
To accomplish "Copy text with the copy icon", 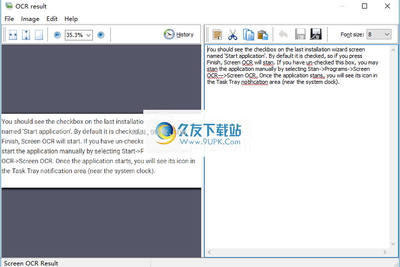I will (248, 34).
